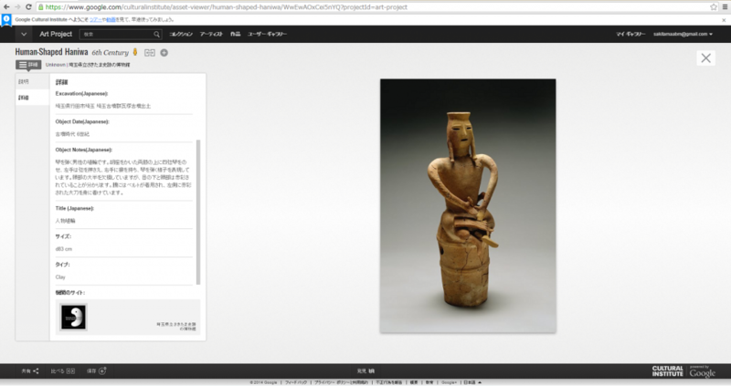Open the ツアー link in the welcome banner
Screen dimensions: 731x386
95,19
